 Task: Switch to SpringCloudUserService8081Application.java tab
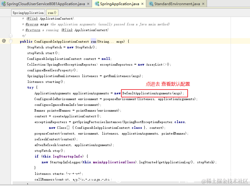[x=46, y=4]
